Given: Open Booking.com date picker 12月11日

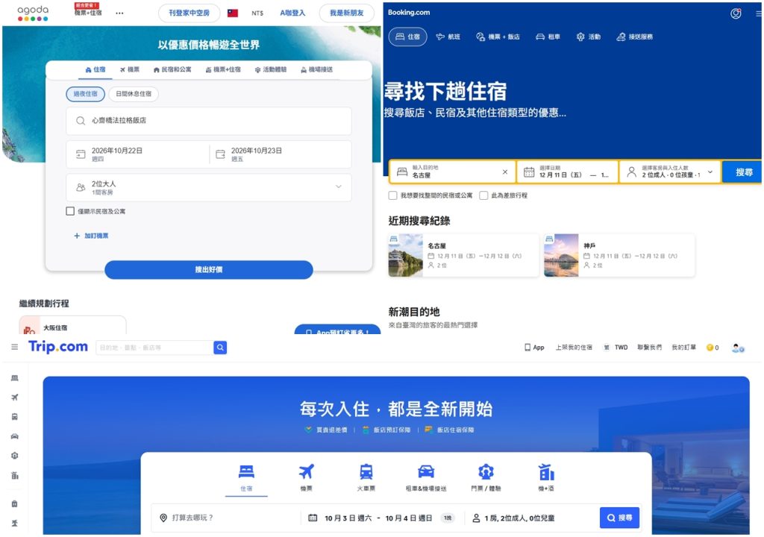Looking at the screenshot, I should pyautogui.click(x=567, y=172).
